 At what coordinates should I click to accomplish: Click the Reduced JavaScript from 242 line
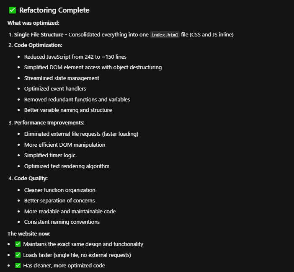click(75, 57)
